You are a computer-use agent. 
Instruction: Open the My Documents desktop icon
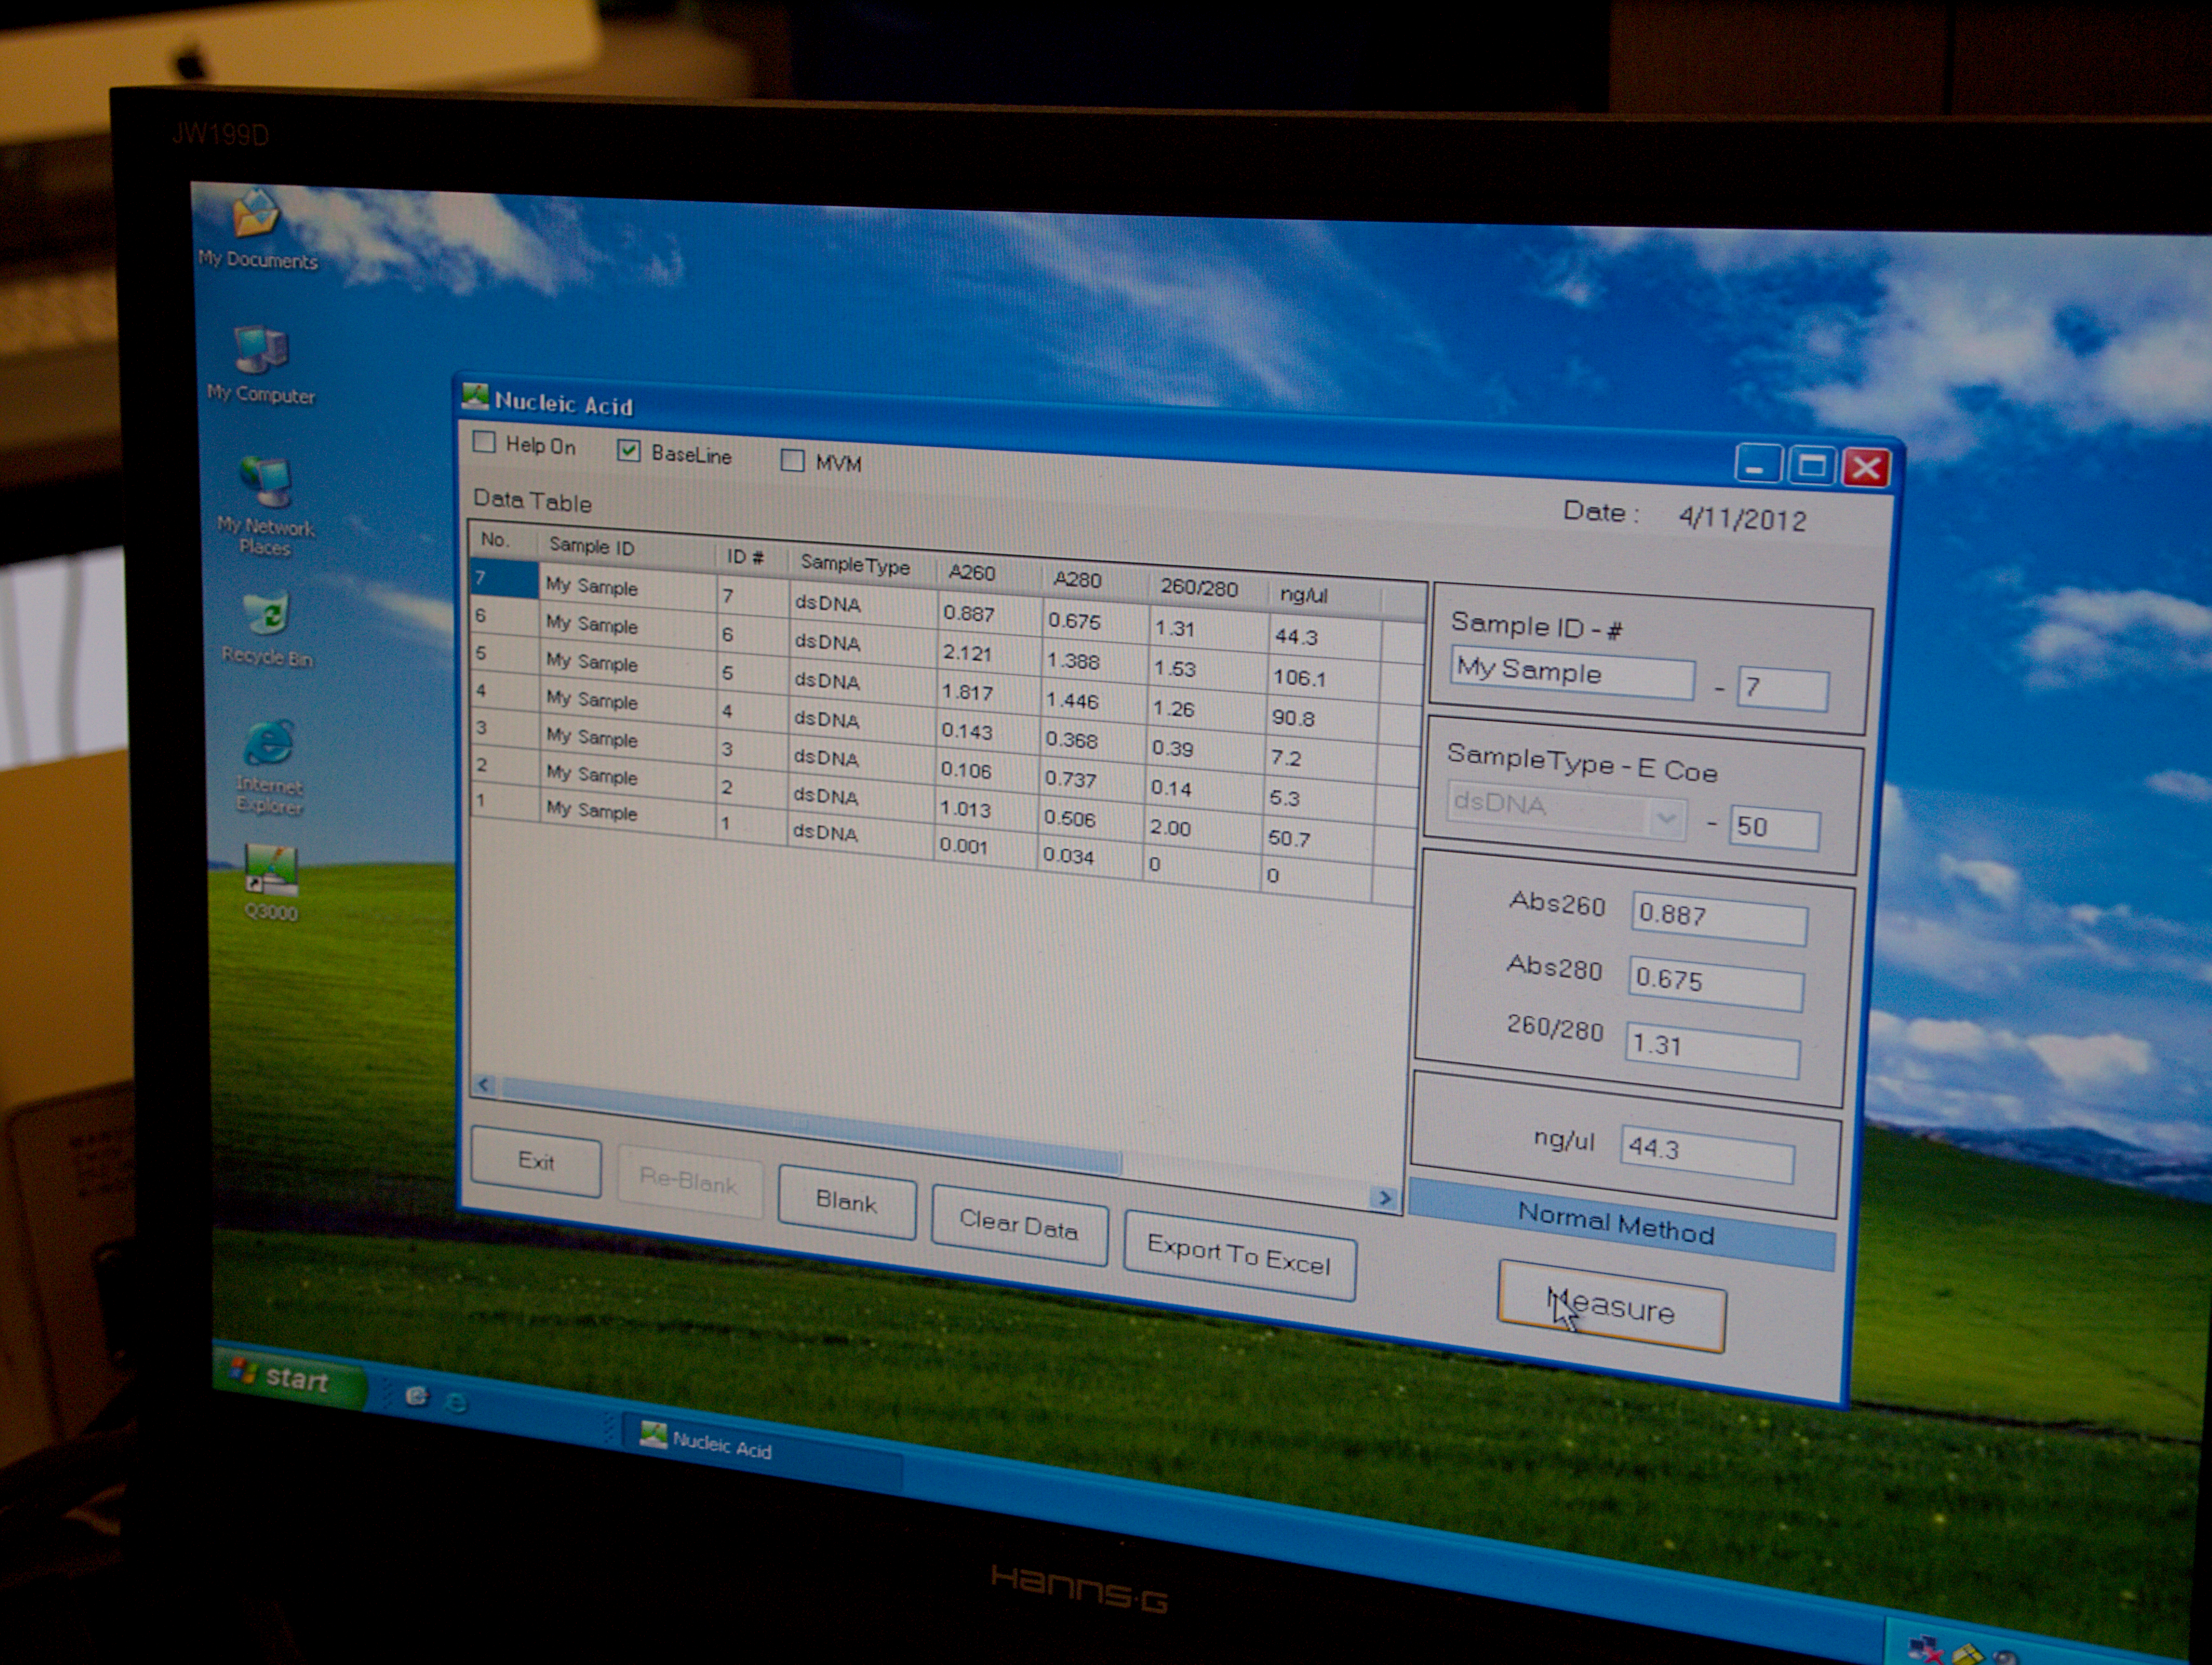(x=256, y=214)
